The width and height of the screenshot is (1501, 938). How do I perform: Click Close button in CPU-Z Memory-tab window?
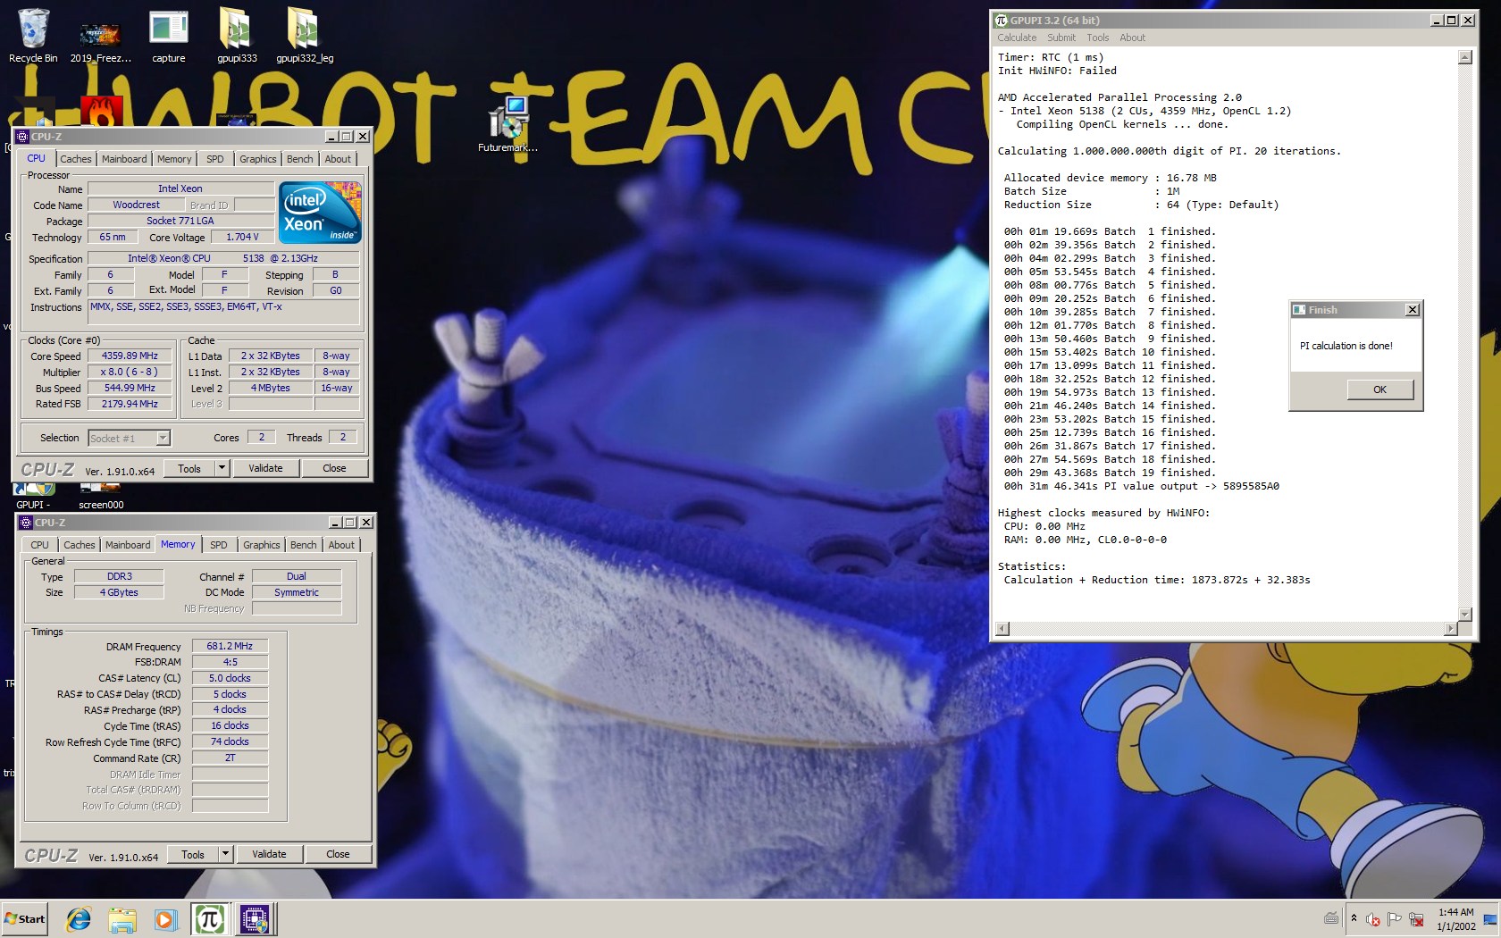338,854
